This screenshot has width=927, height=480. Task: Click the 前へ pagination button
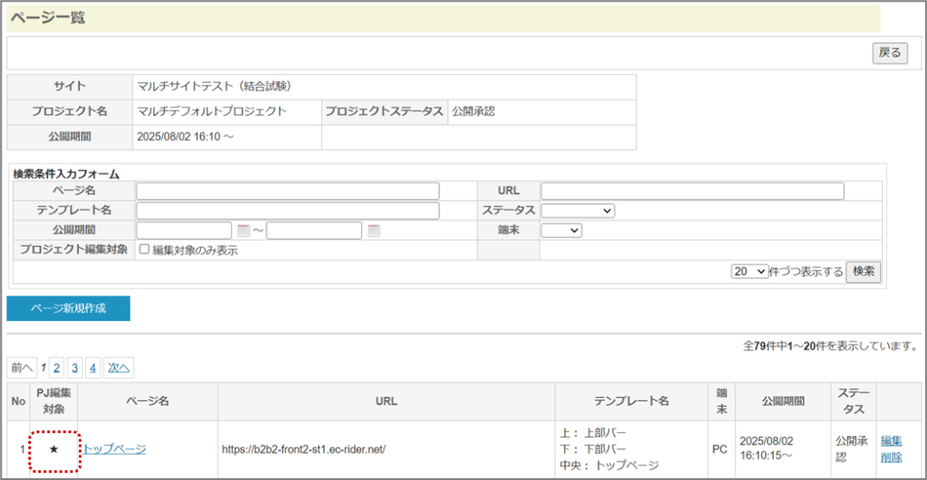click(x=21, y=368)
